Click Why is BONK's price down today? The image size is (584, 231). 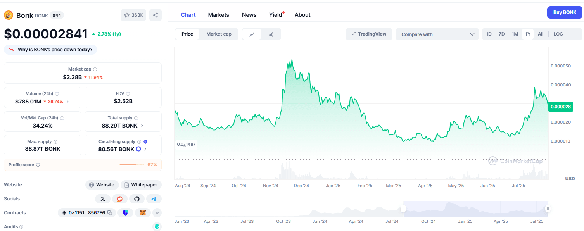tap(50, 50)
